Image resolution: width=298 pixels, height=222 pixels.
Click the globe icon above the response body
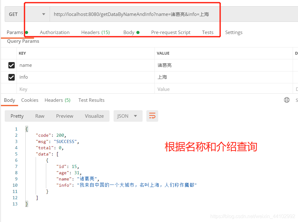point(286,100)
